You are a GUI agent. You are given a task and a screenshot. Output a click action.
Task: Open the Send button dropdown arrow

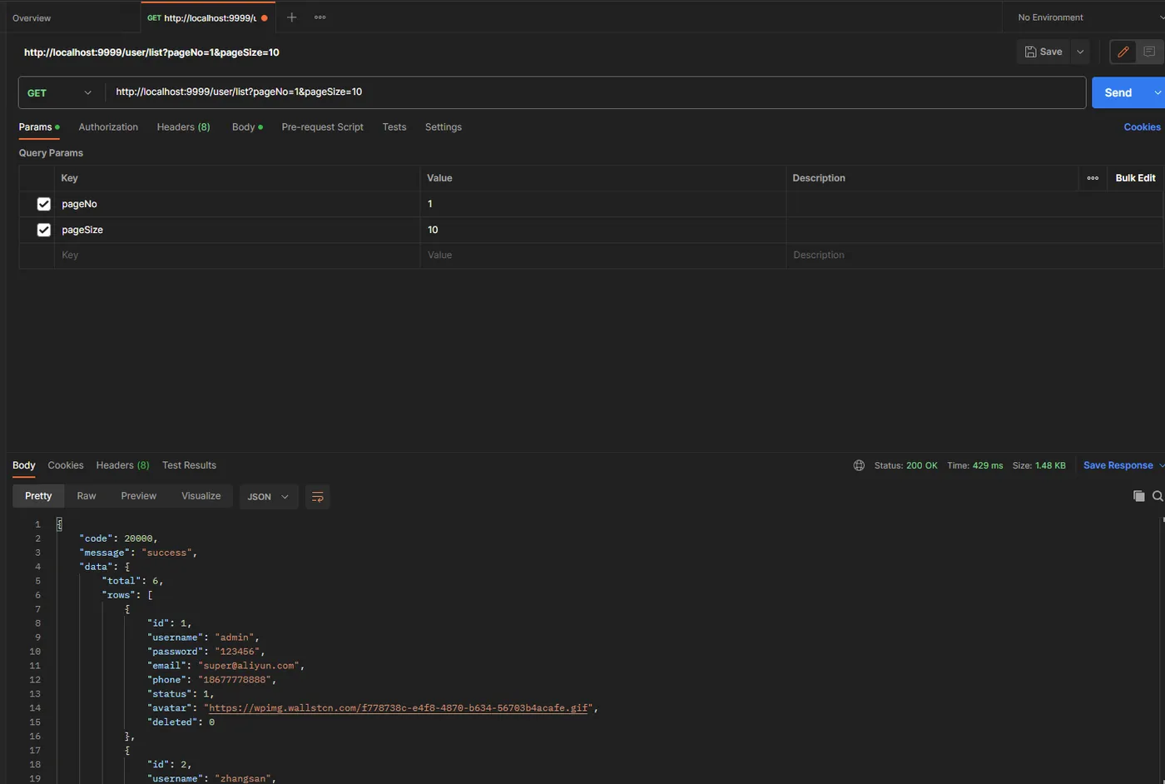pos(1157,93)
